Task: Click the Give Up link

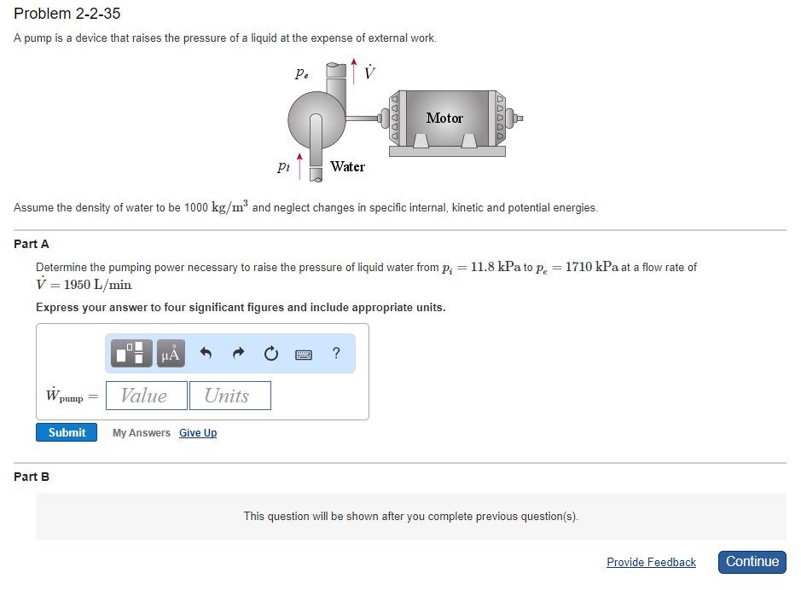Action: click(x=197, y=432)
